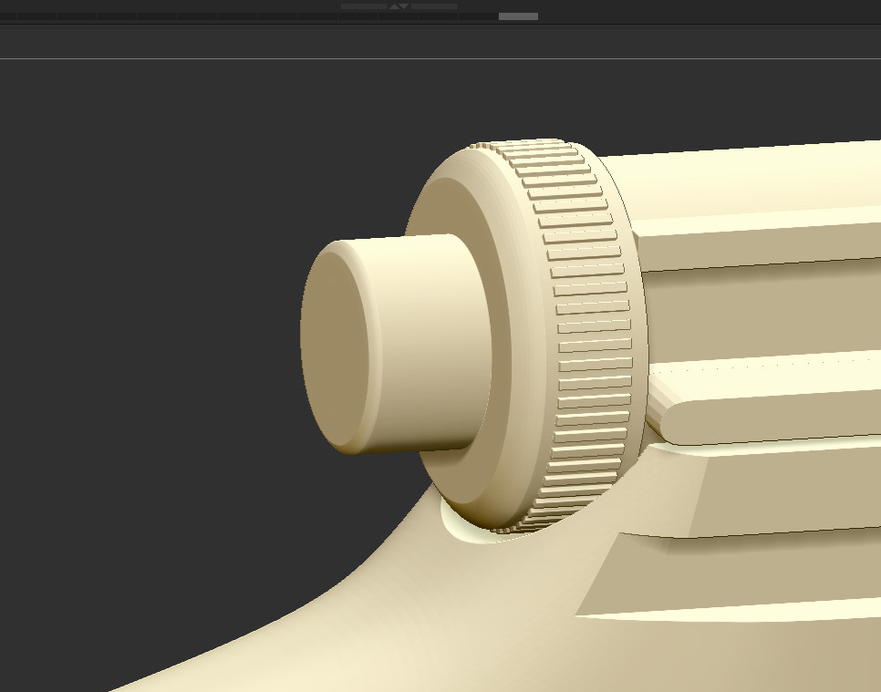Click the blank shelf area below the history bar
881x692 pixels.
point(438,42)
